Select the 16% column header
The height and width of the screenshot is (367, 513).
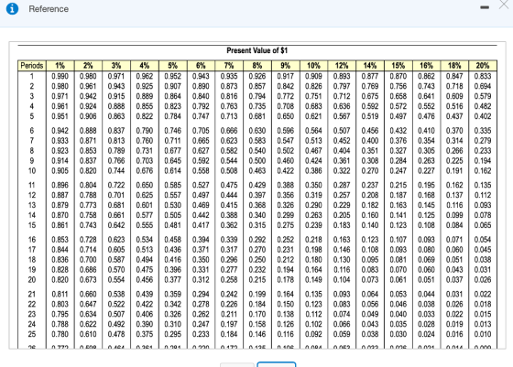tap(426, 65)
